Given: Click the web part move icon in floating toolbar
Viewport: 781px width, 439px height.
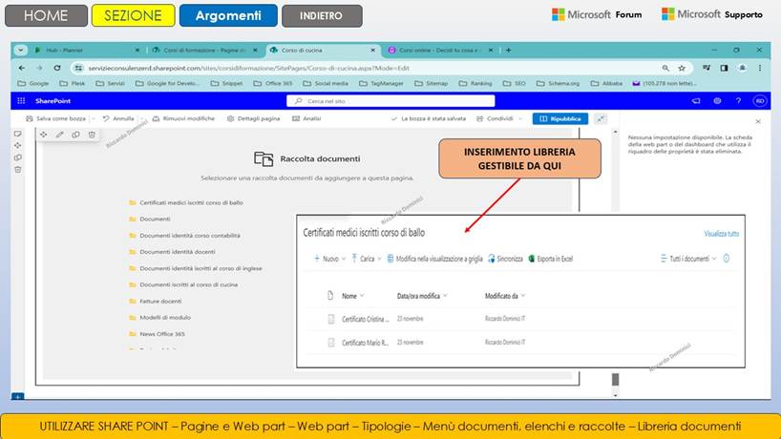Looking at the screenshot, I should (x=44, y=135).
